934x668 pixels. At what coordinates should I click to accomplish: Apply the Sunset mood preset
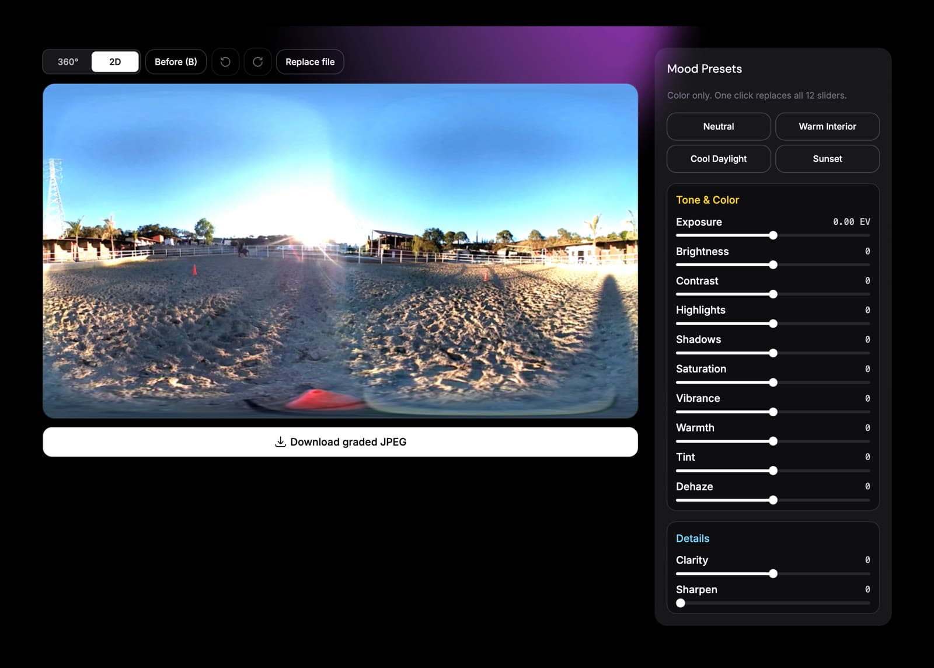coord(827,159)
